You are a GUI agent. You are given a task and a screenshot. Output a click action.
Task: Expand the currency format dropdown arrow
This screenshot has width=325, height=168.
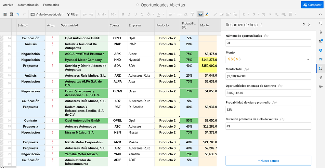(x=258, y=14)
